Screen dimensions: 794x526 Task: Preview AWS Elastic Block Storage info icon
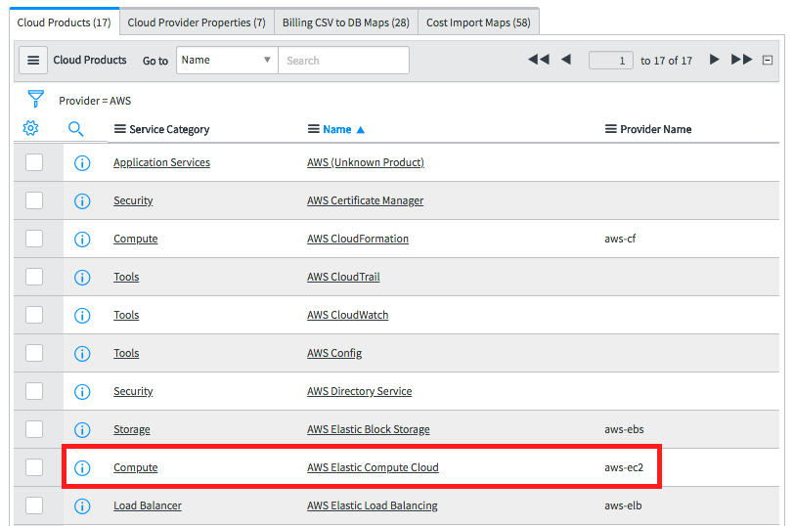point(82,430)
